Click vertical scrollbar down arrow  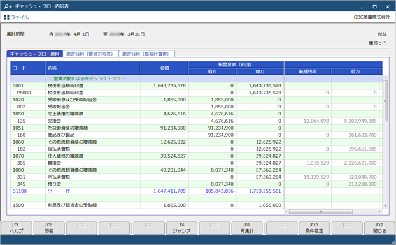tap(385, 206)
